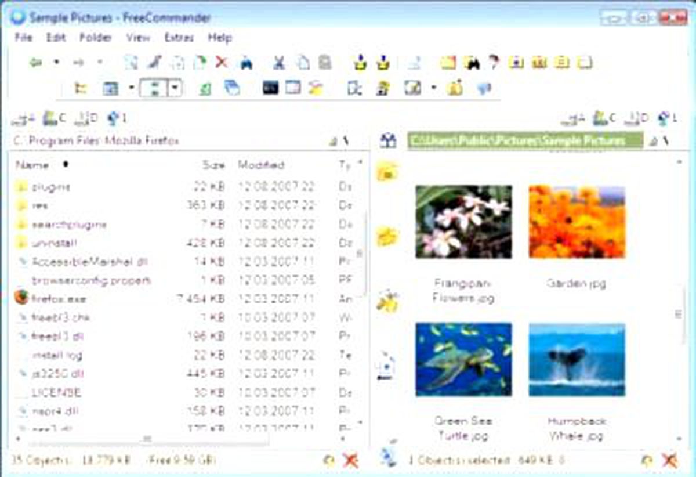Toggle the folder tree view icon
Screen dimensions: 696x477
point(81,88)
